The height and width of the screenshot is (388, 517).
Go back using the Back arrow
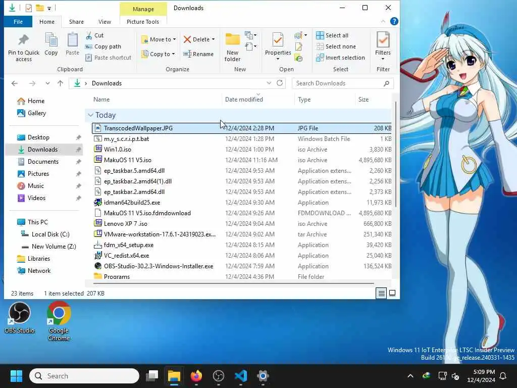15,83
